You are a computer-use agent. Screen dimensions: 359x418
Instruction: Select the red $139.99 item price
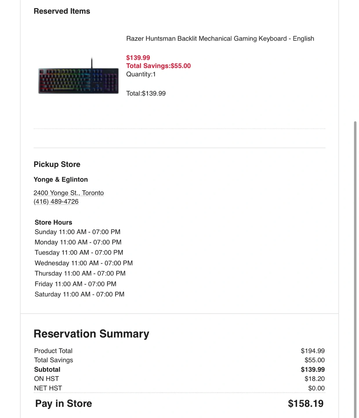[138, 58]
